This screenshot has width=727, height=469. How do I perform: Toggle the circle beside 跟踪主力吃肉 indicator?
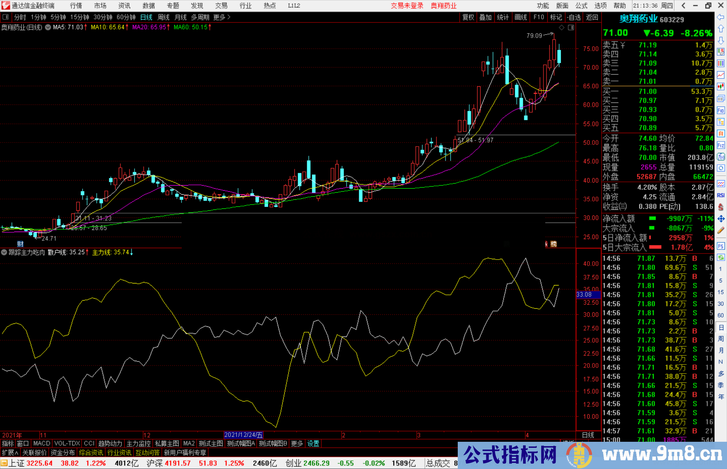(4, 252)
